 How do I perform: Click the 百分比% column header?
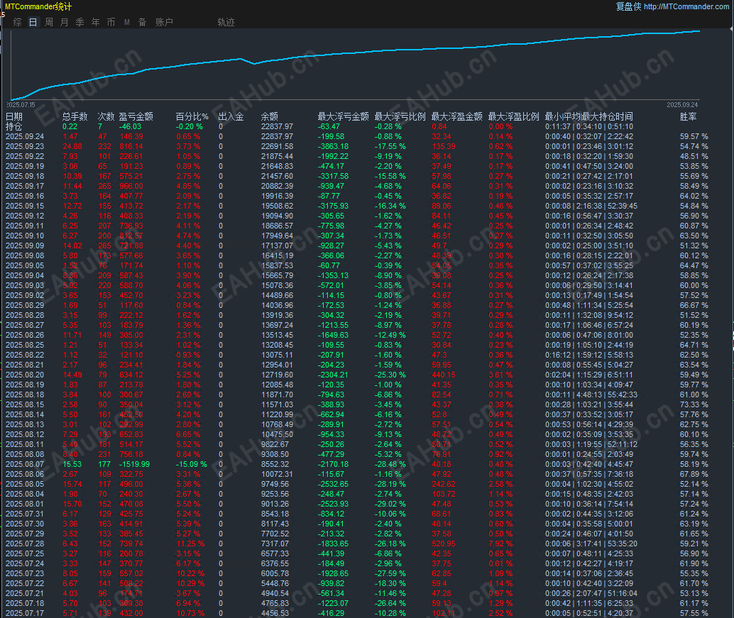pos(192,116)
